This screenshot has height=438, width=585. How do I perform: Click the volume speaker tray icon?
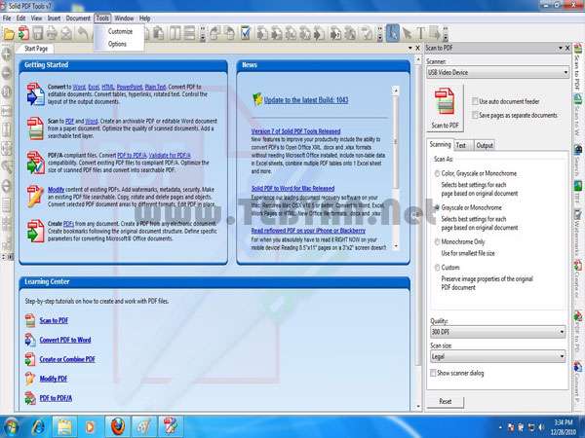click(x=541, y=427)
